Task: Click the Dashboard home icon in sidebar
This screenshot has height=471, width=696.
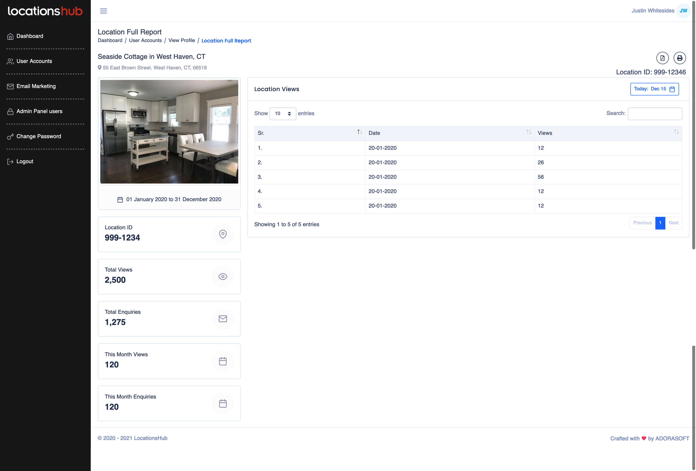Action: click(10, 36)
